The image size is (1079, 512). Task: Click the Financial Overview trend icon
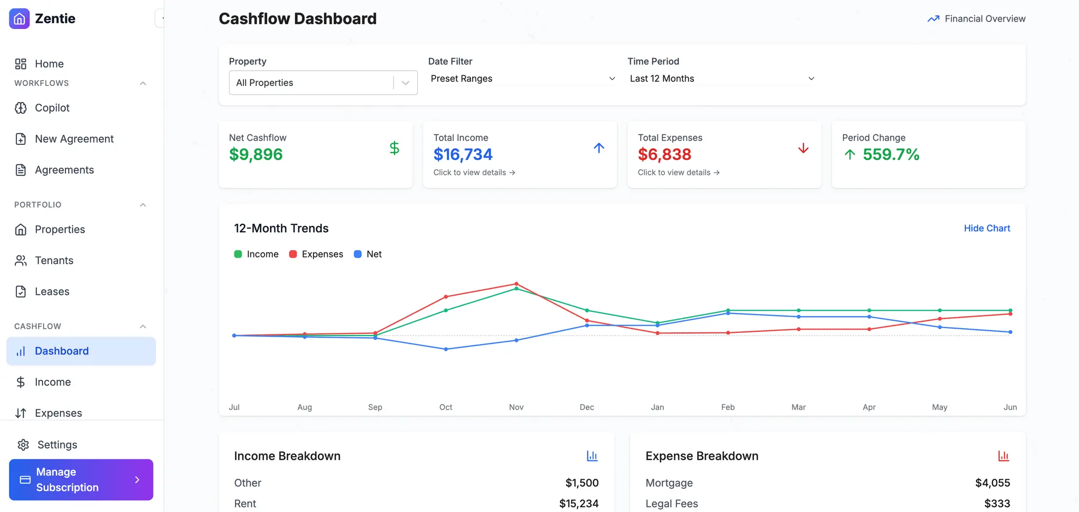[933, 19]
